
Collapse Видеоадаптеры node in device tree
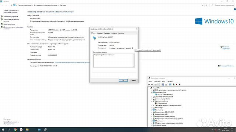tap(151, 92)
